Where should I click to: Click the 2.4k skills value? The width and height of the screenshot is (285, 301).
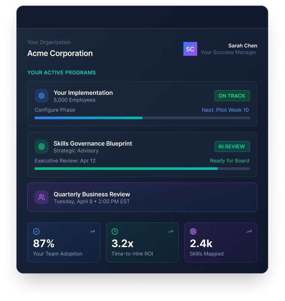click(x=201, y=243)
